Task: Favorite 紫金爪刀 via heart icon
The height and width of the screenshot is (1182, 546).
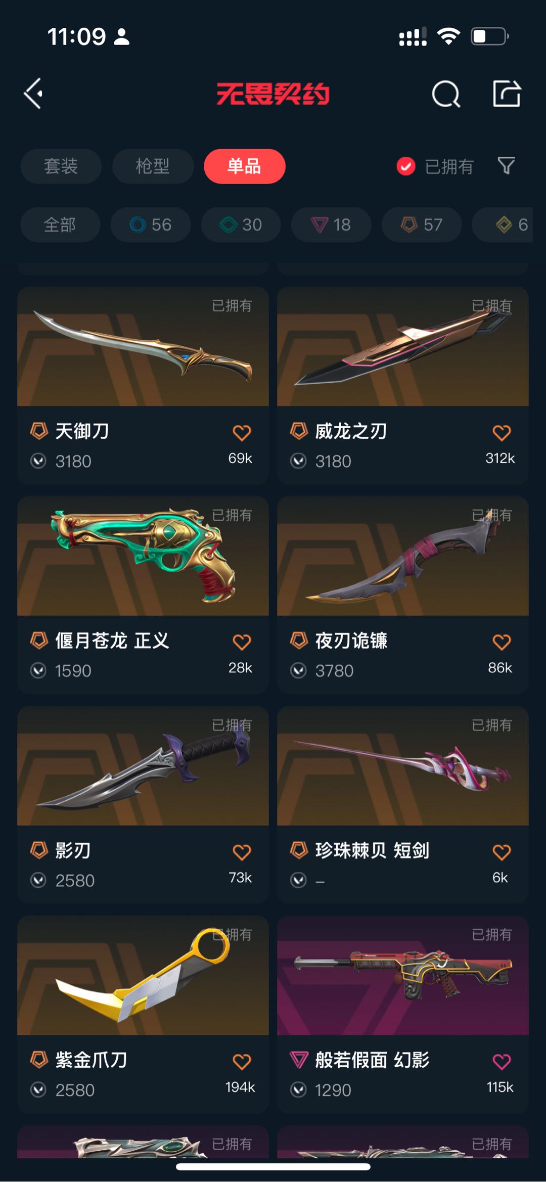Action: (242, 1062)
